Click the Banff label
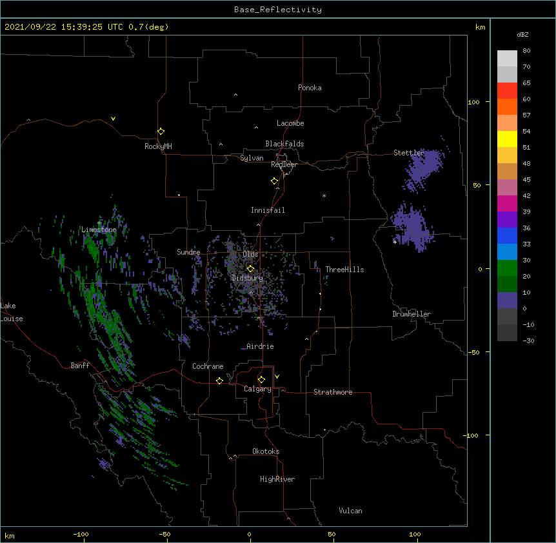The width and height of the screenshot is (556, 543). 80,366
